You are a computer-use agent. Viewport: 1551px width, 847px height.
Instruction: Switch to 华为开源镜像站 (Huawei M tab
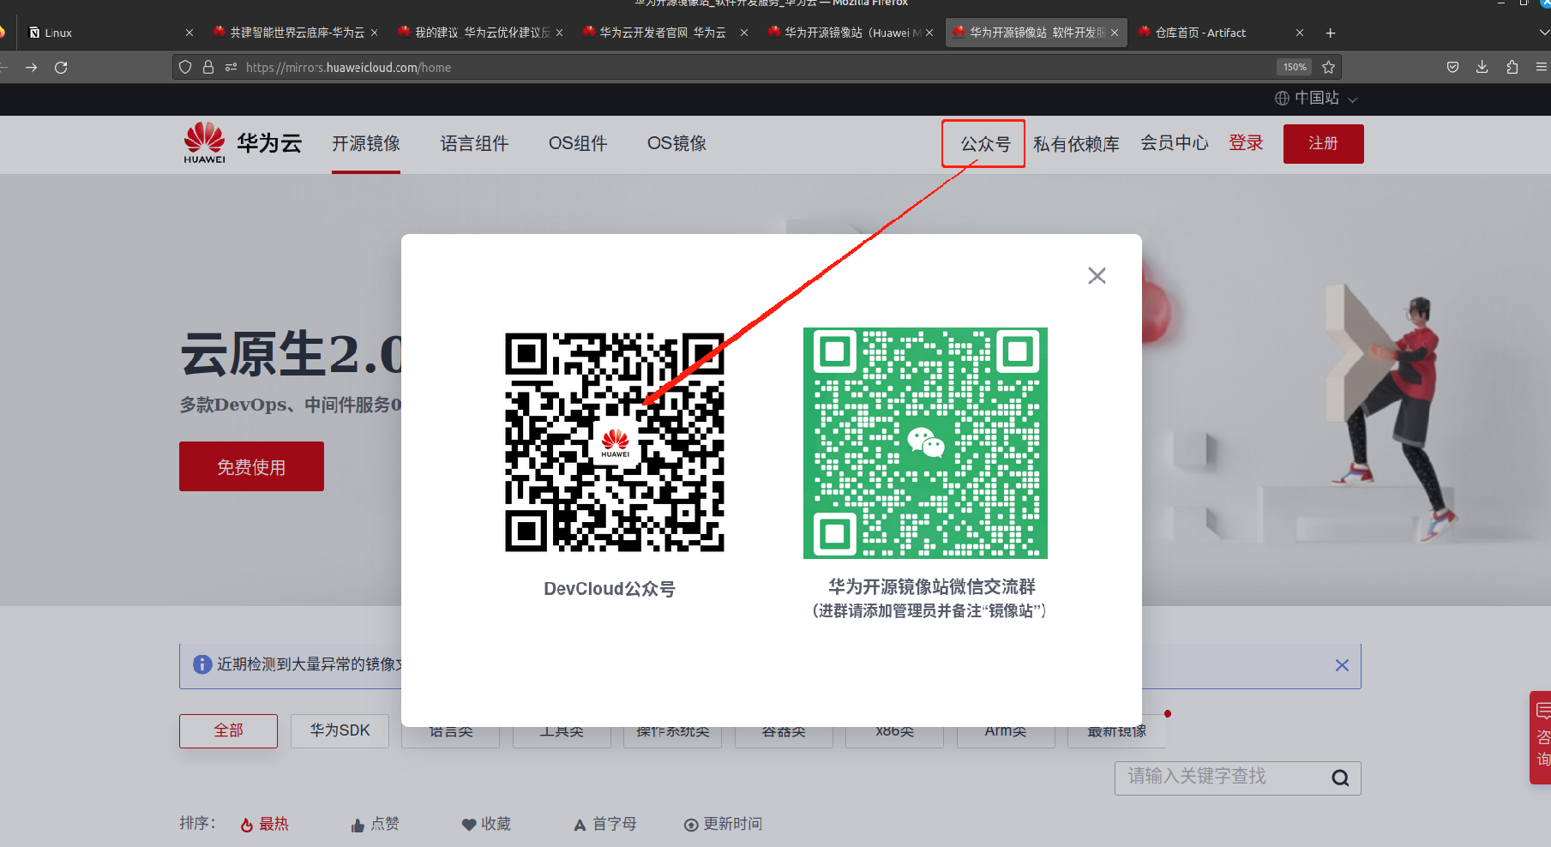click(851, 33)
